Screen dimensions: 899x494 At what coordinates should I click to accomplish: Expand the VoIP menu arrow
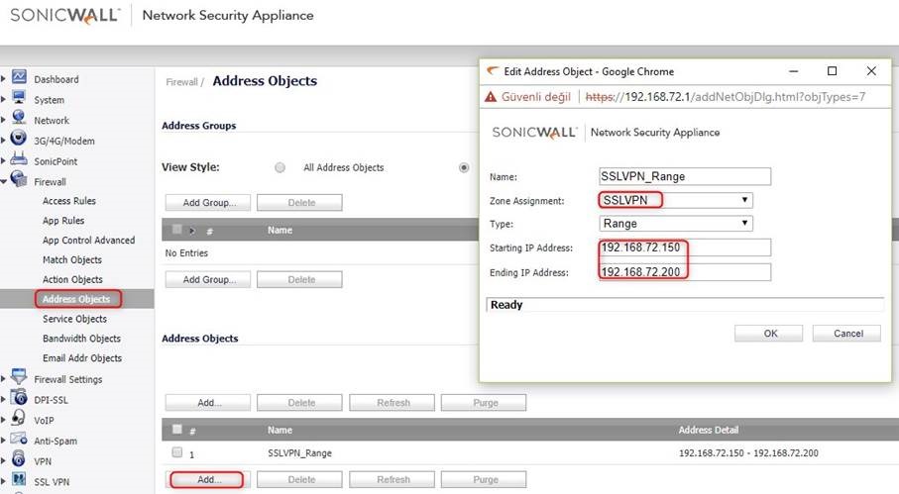click(x=3, y=420)
